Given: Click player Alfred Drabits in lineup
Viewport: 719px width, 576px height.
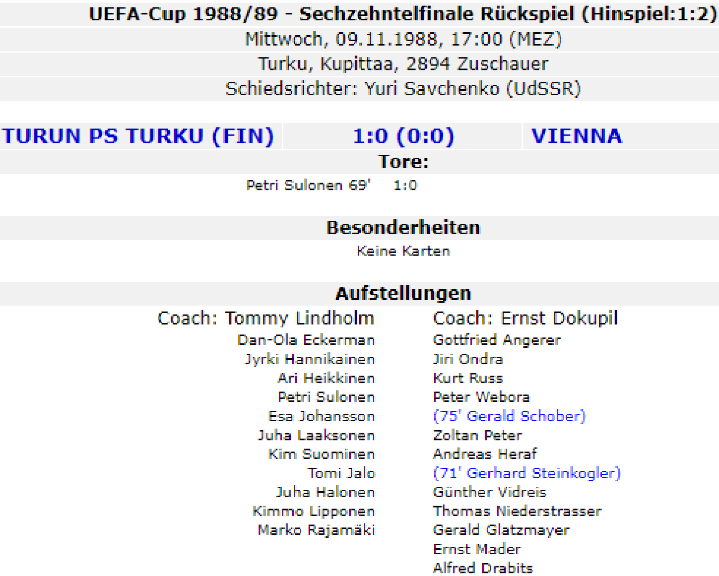Looking at the screenshot, I should [482, 568].
